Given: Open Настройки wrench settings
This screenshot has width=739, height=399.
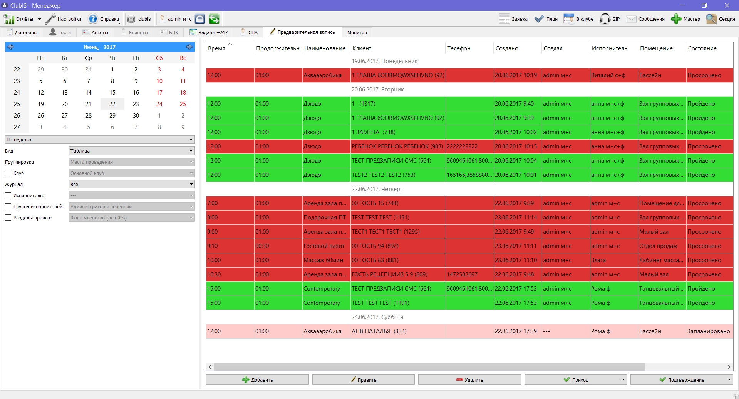Looking at the screenshot, I should click(x=50, y=19).
